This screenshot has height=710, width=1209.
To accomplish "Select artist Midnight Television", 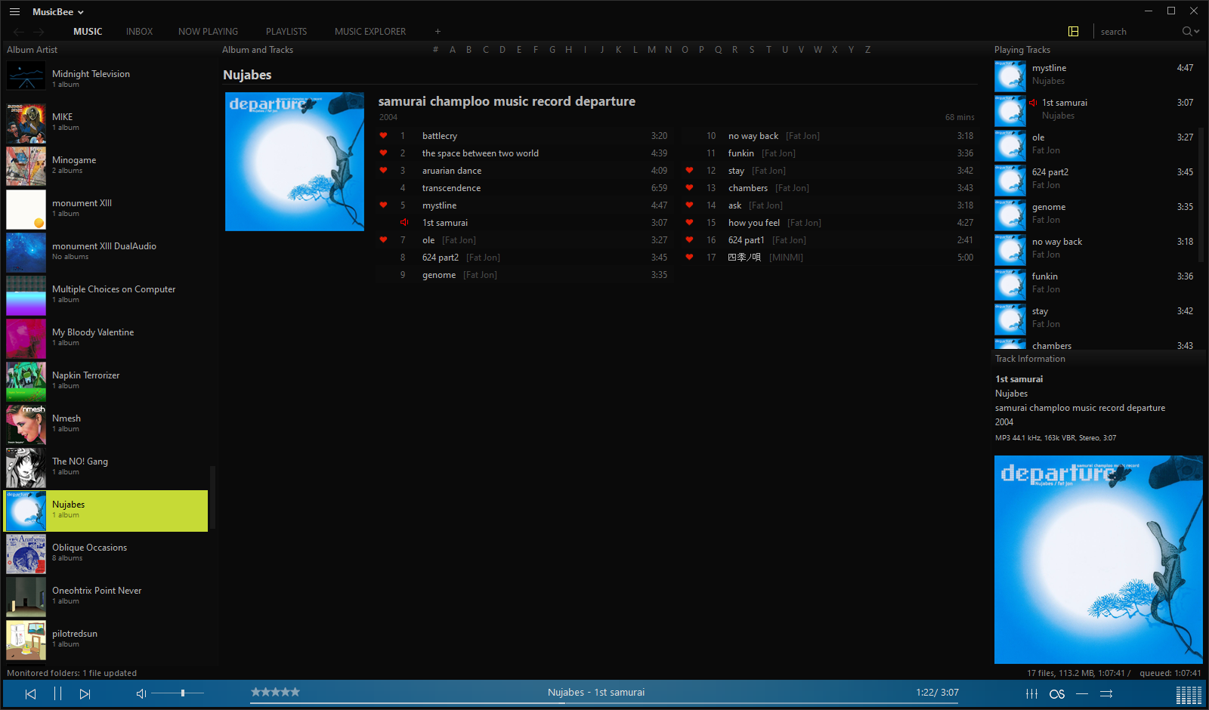I will click(107, 79).
